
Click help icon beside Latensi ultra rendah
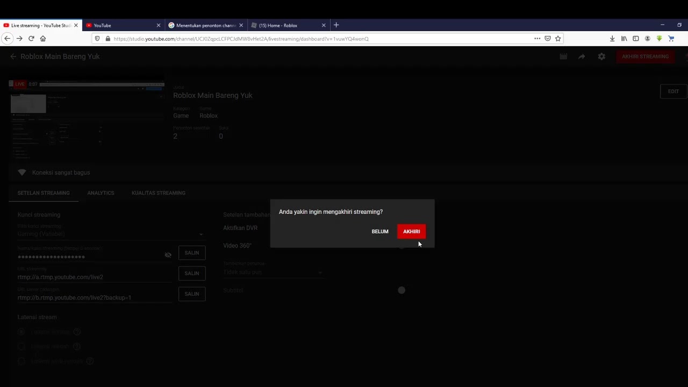[90, 361]
